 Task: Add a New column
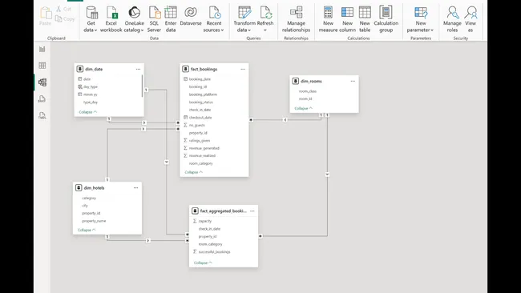point(347,19)
